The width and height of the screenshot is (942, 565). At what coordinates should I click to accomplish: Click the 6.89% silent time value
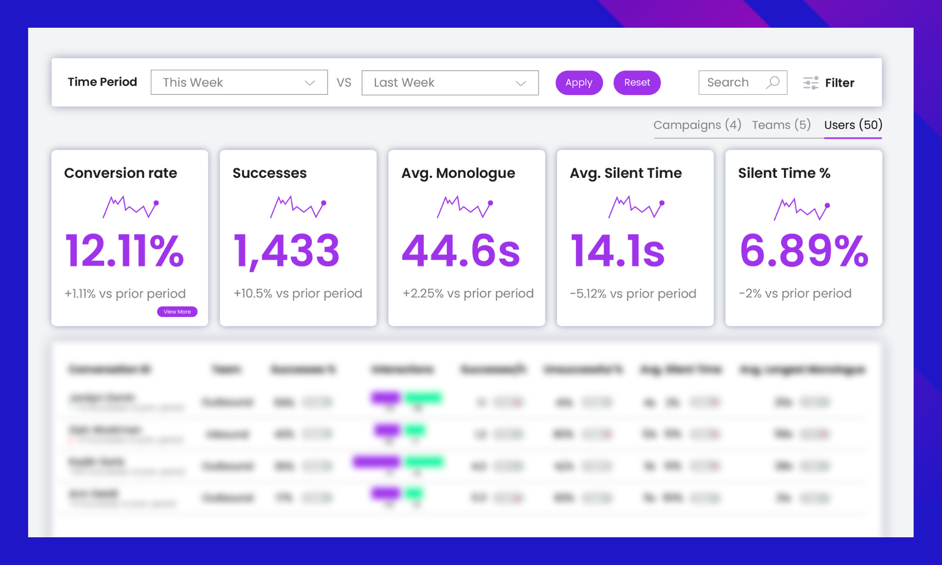tap(804, 251)
